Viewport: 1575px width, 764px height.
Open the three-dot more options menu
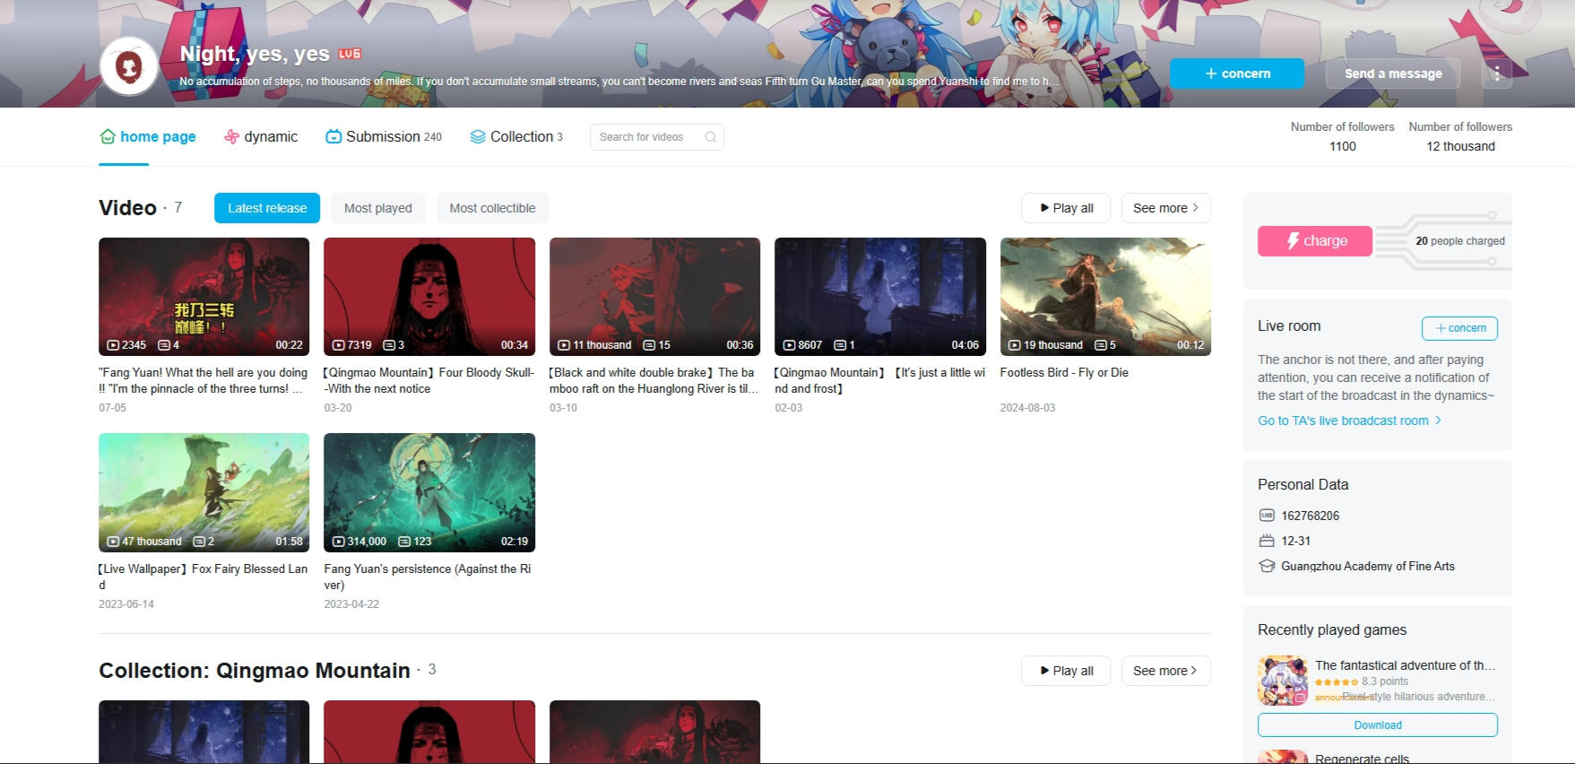pos(1496,74)
